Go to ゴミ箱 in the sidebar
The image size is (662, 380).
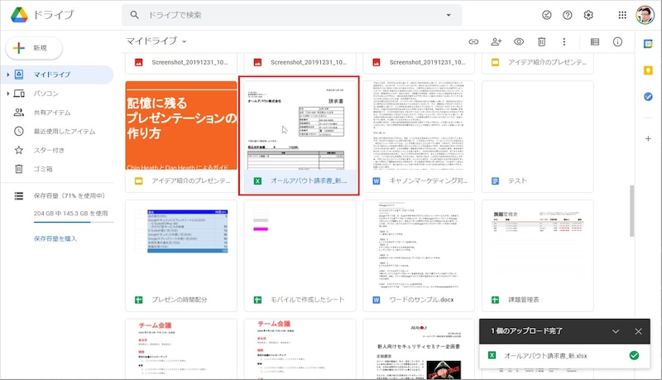(43, 169)
